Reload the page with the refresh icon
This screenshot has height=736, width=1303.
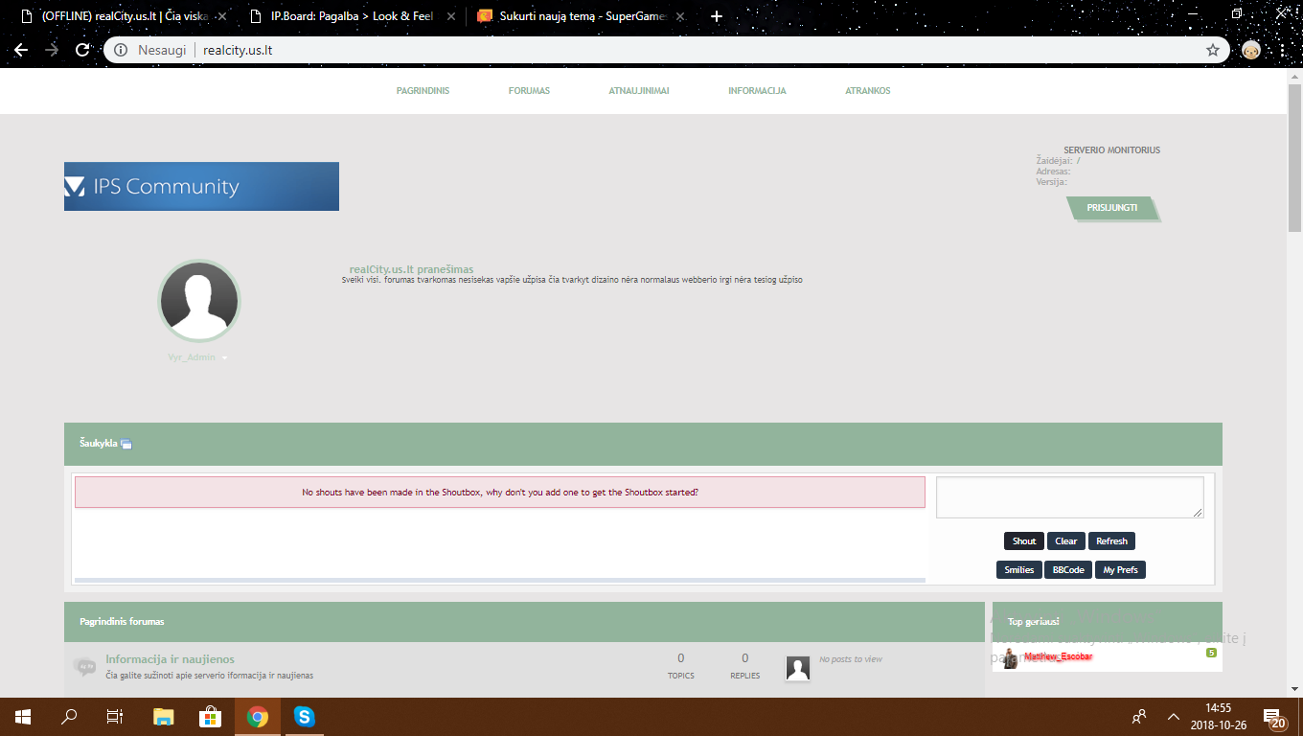pos(82,50)
